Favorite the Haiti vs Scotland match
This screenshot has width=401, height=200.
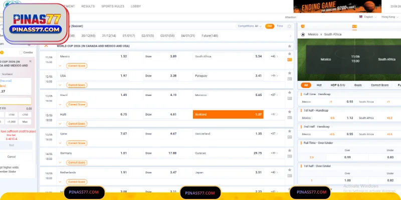[x=290, y=112]
